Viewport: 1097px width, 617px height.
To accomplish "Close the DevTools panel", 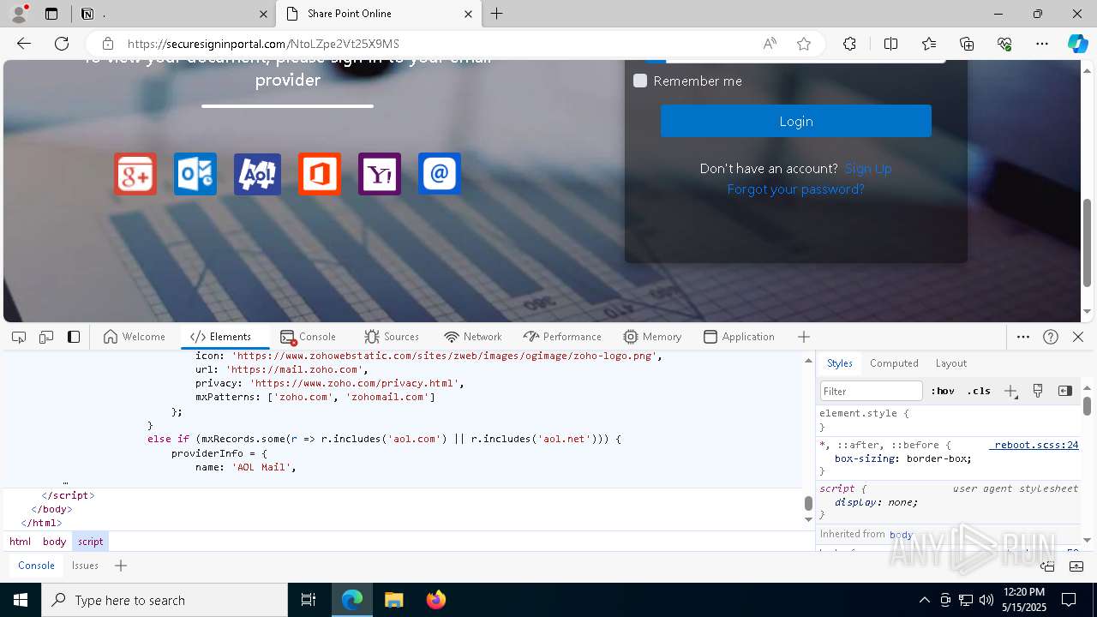I will click(x=1078, y=337).
